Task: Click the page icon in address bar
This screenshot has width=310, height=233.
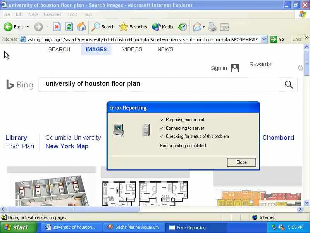Action: point(23,40)
